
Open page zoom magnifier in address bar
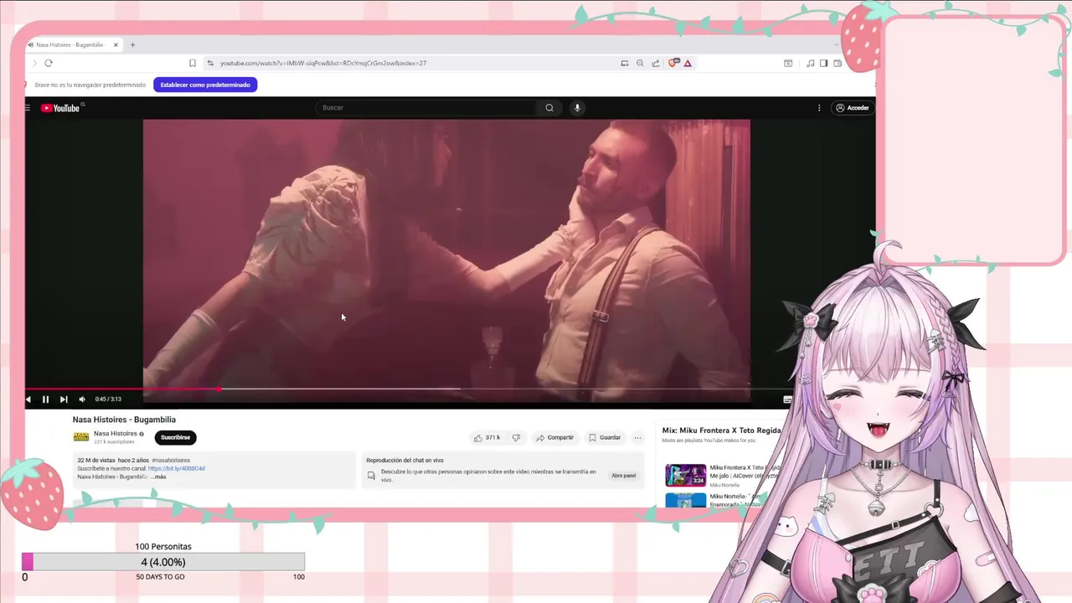(x=640, y=63)
